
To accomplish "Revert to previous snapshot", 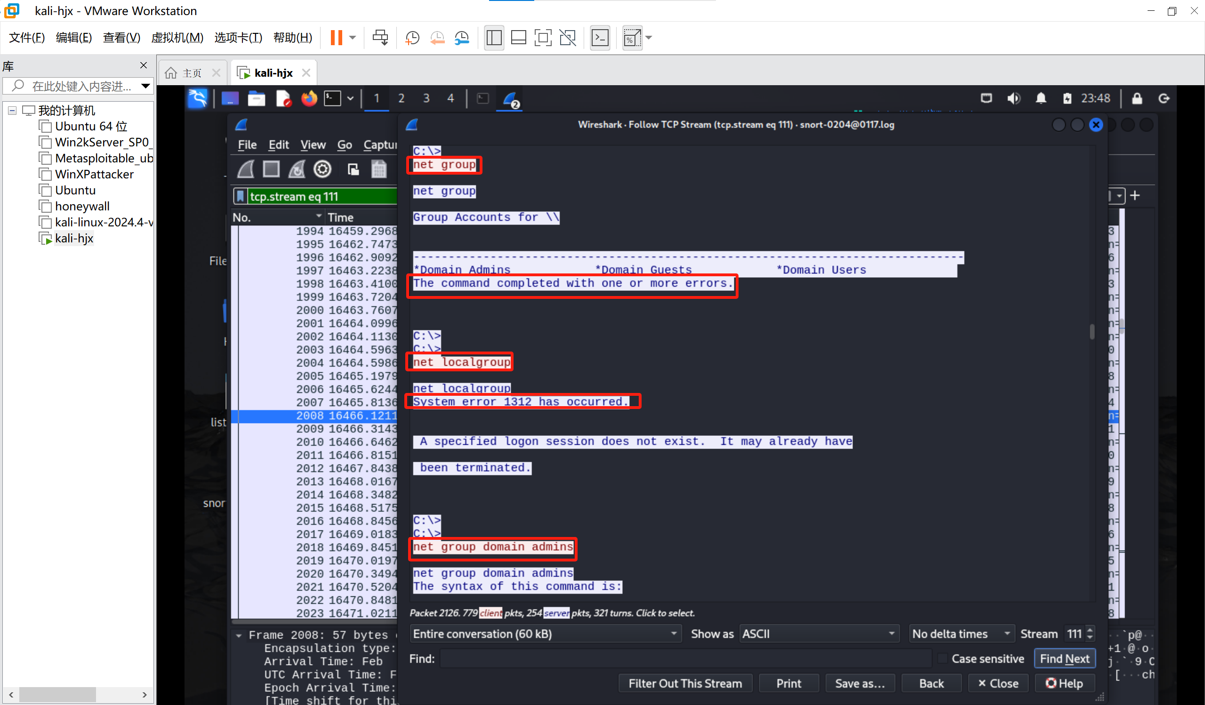I will 437,37.
